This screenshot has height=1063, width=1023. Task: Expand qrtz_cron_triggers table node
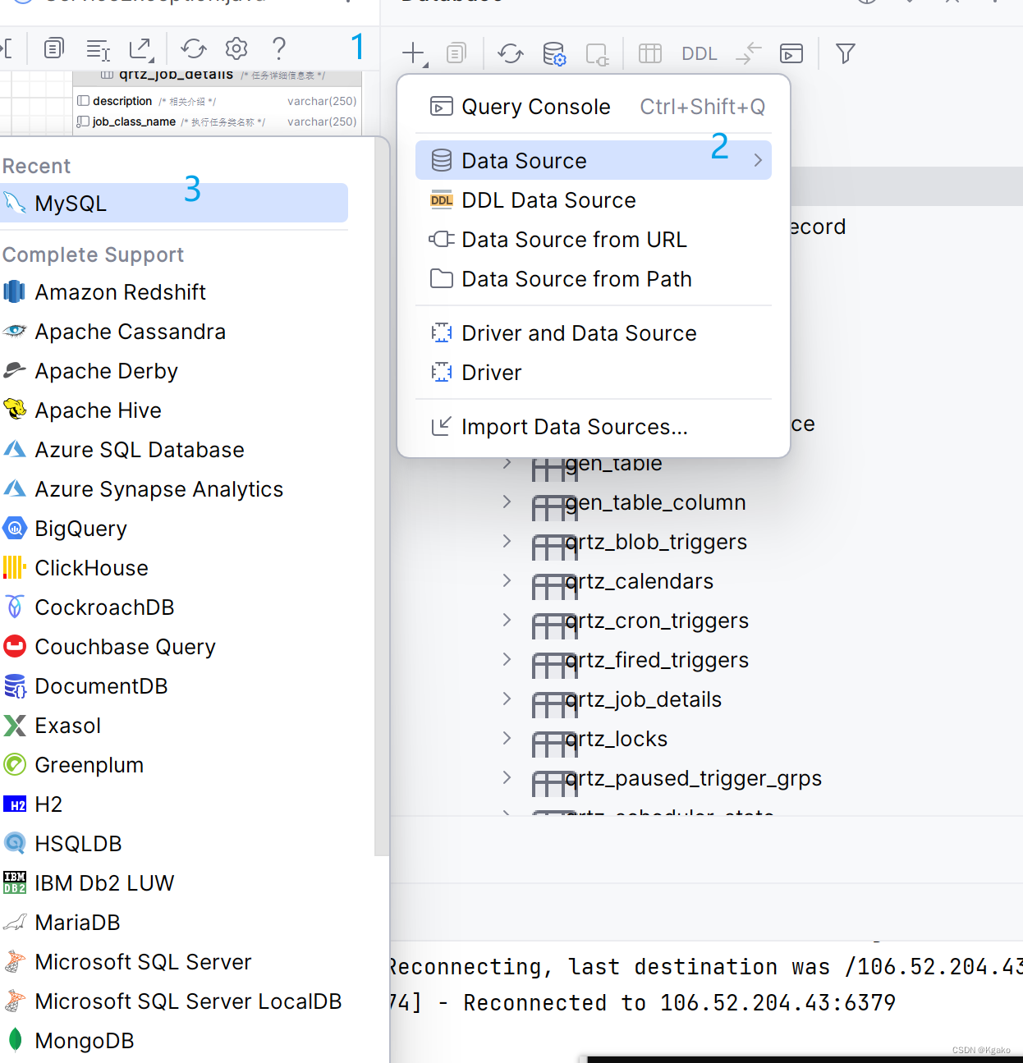(507, 620)
